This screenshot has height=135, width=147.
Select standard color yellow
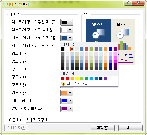[77, 78]
